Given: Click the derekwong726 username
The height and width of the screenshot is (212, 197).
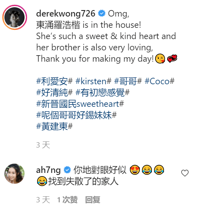Looking at the screenshot, I should 66,14.
